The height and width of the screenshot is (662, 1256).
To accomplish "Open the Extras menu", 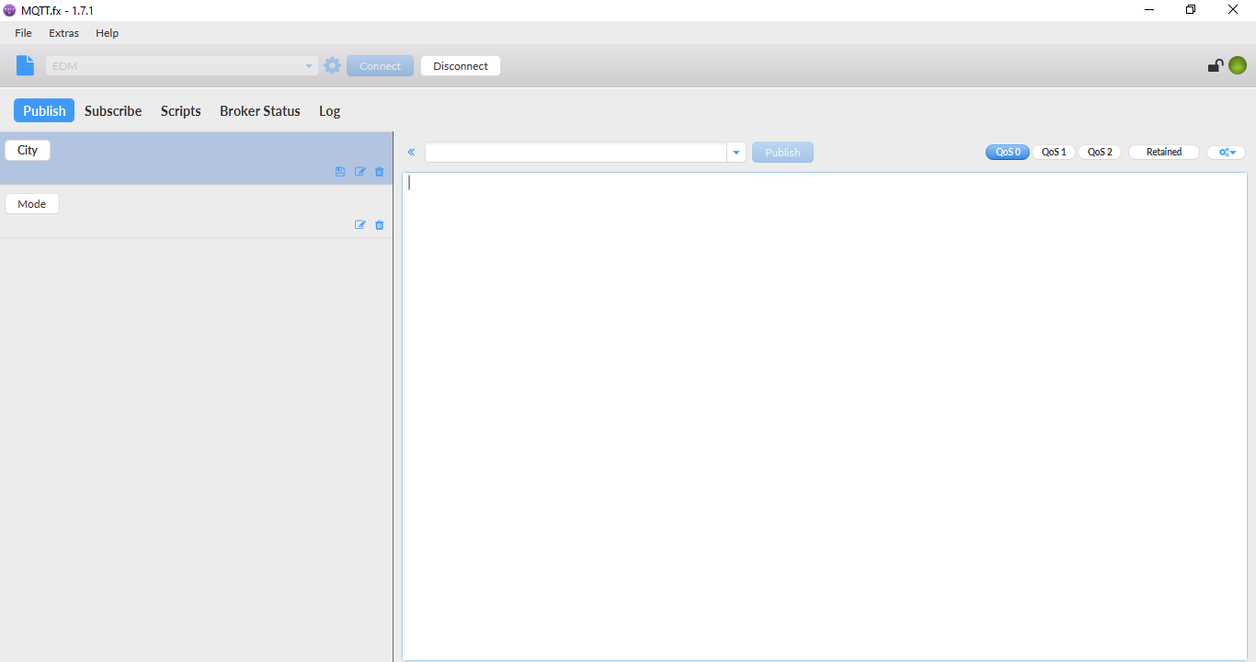I will [63, 32].
